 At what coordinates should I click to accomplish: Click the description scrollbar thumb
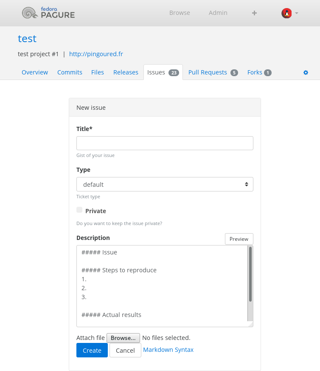tap(250, 274)
